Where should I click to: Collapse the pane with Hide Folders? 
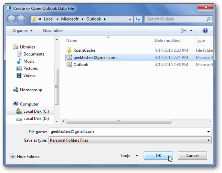pos(25,156)
